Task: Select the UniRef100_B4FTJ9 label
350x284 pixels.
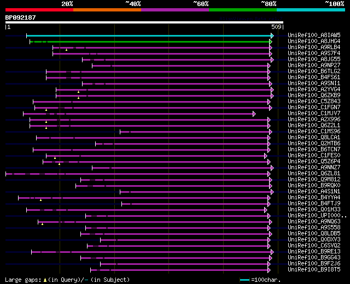Action: 314,204
